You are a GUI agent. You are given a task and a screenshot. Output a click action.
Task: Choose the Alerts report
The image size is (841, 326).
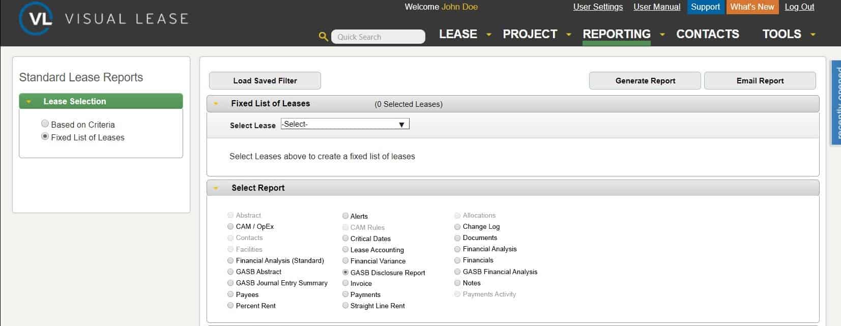coord(345,216)
